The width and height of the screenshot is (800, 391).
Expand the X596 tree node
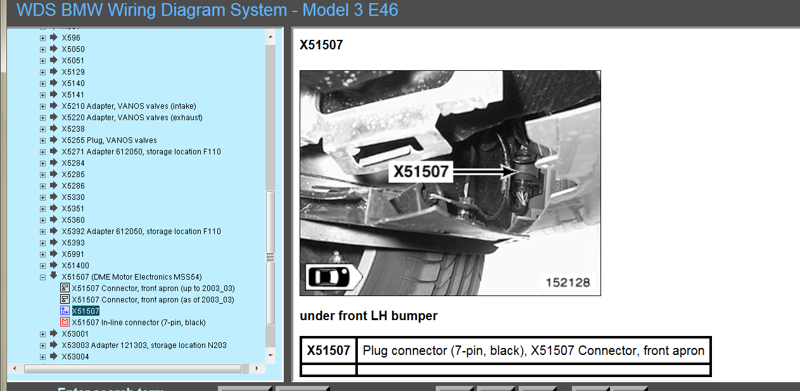point(42,38)
